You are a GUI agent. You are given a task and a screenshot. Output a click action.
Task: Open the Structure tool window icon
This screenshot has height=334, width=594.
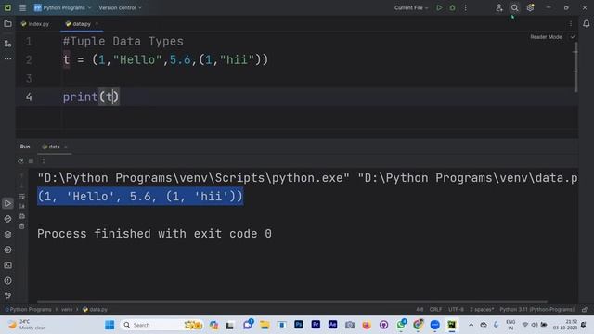click(x=7, y=44)
